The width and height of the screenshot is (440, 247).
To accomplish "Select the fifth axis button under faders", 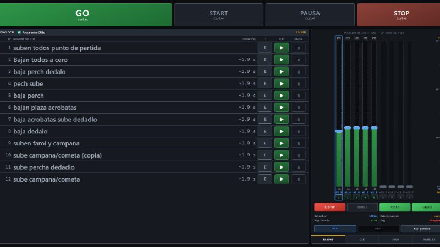I will (x=374, y=198).
